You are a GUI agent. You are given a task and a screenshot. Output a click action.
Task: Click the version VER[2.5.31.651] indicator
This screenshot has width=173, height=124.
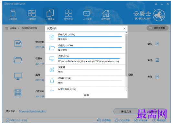click(16, 120)
